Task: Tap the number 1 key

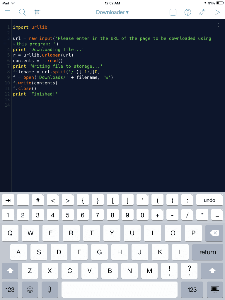Action: click(x=8, y=215)
